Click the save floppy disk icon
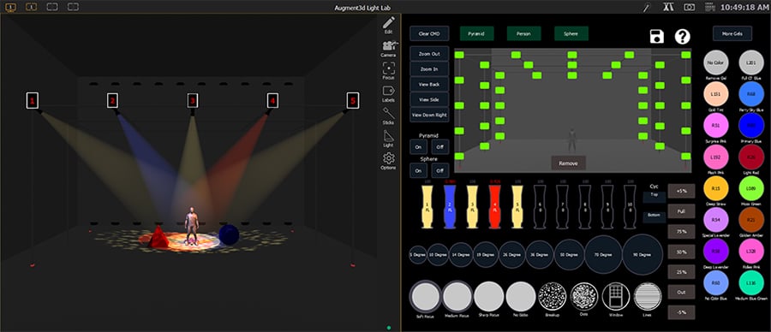Screen dimensions: 771x332 pos(657,36)
